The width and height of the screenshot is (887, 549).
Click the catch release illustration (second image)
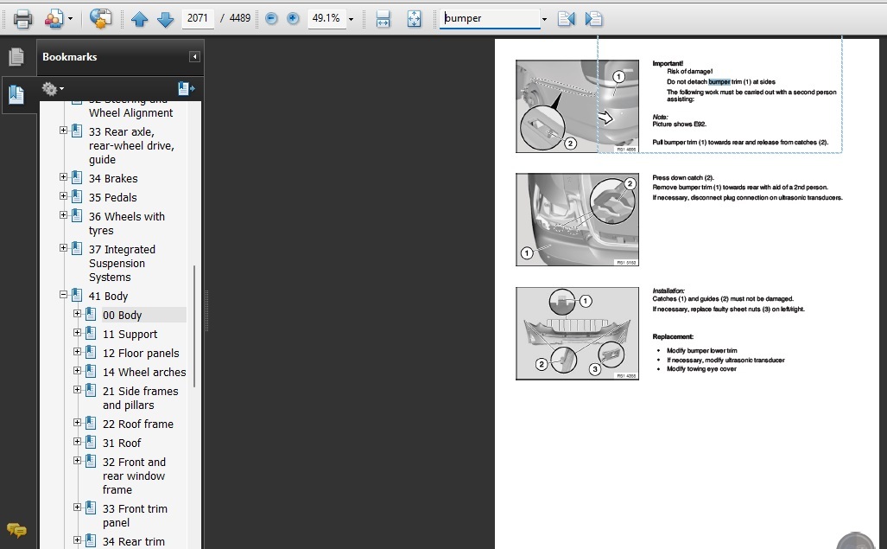click(x=577, y=220)
